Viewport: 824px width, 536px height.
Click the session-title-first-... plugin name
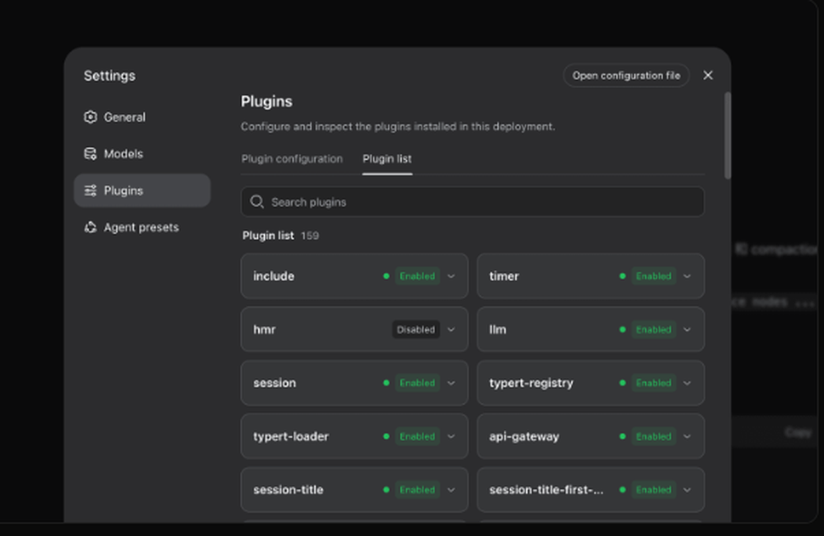pyautogui.click(x=546, y=490)
